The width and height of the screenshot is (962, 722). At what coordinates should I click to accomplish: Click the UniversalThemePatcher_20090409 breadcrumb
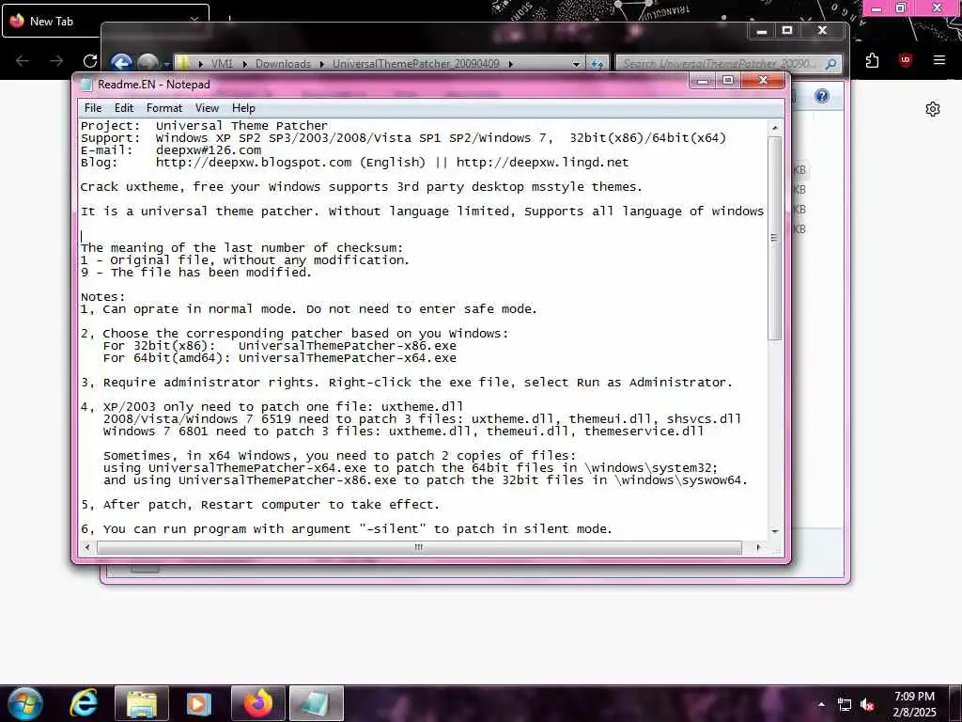coord(416,64)
